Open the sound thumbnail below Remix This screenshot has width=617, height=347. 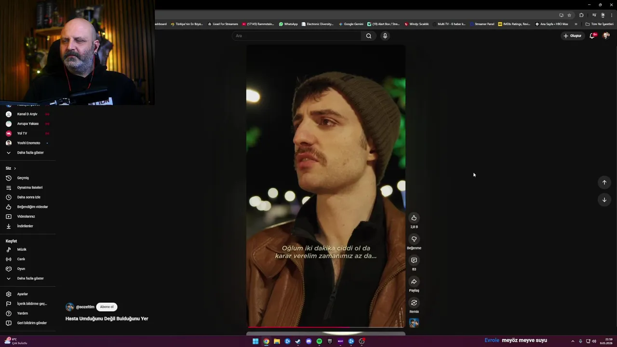click(414, 323)
